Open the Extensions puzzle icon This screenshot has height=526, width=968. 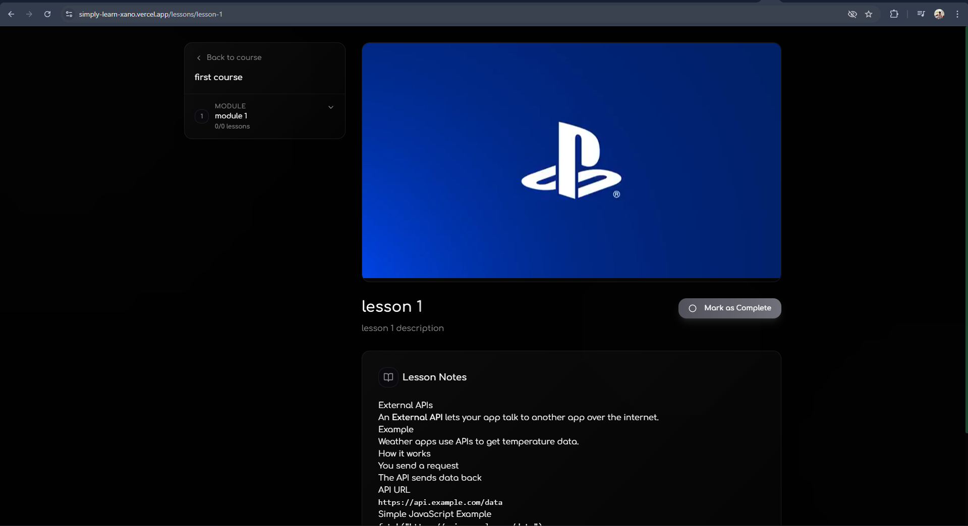click(894, 14)
